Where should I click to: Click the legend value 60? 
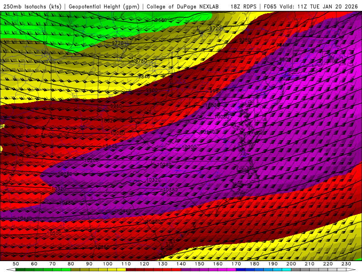pos(34,264)
